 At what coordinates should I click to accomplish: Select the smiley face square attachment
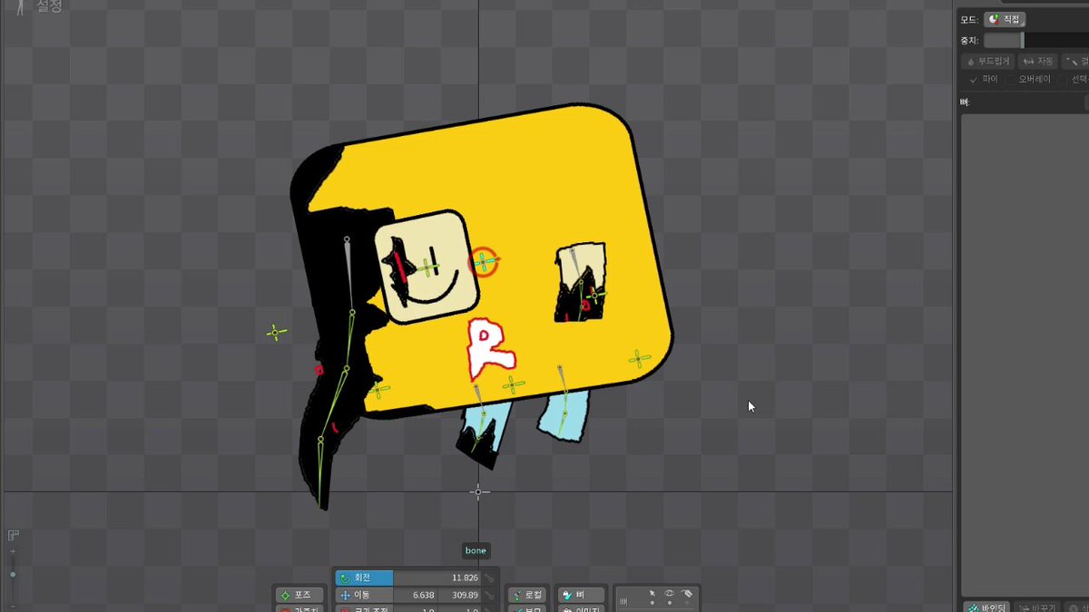click(x=427, y=267)
